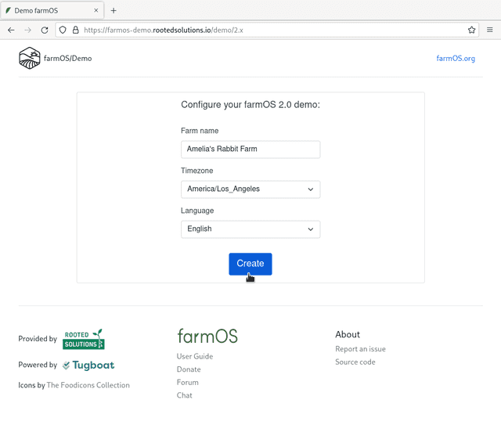Select the Demo farmOS tab
501x443 pixels.
click(x=52, y=10)
